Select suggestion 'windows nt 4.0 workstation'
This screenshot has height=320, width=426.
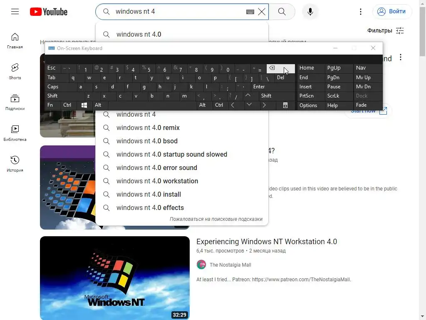click(182, 181)
